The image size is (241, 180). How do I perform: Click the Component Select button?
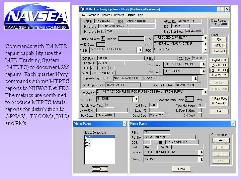[221, 140]
